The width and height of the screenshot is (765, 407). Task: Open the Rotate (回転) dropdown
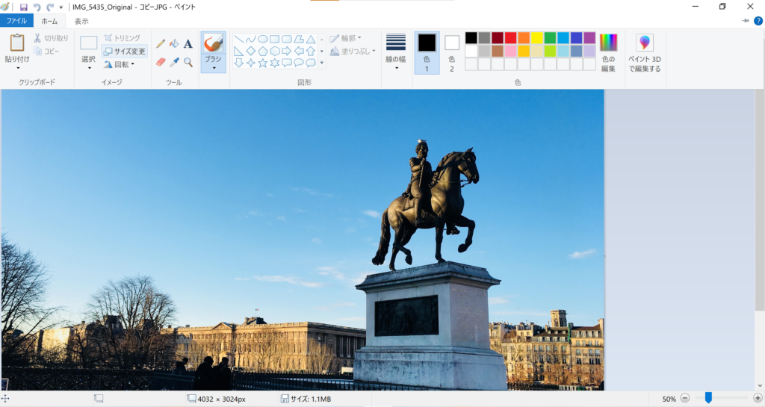[x=120, y=64]
